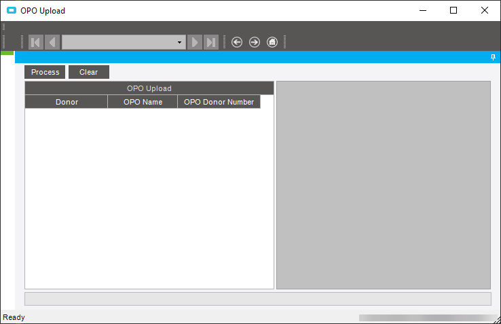Toggle the pin icon on blue bar
This screenshot has height=324, width=501.
click(493, 57)
